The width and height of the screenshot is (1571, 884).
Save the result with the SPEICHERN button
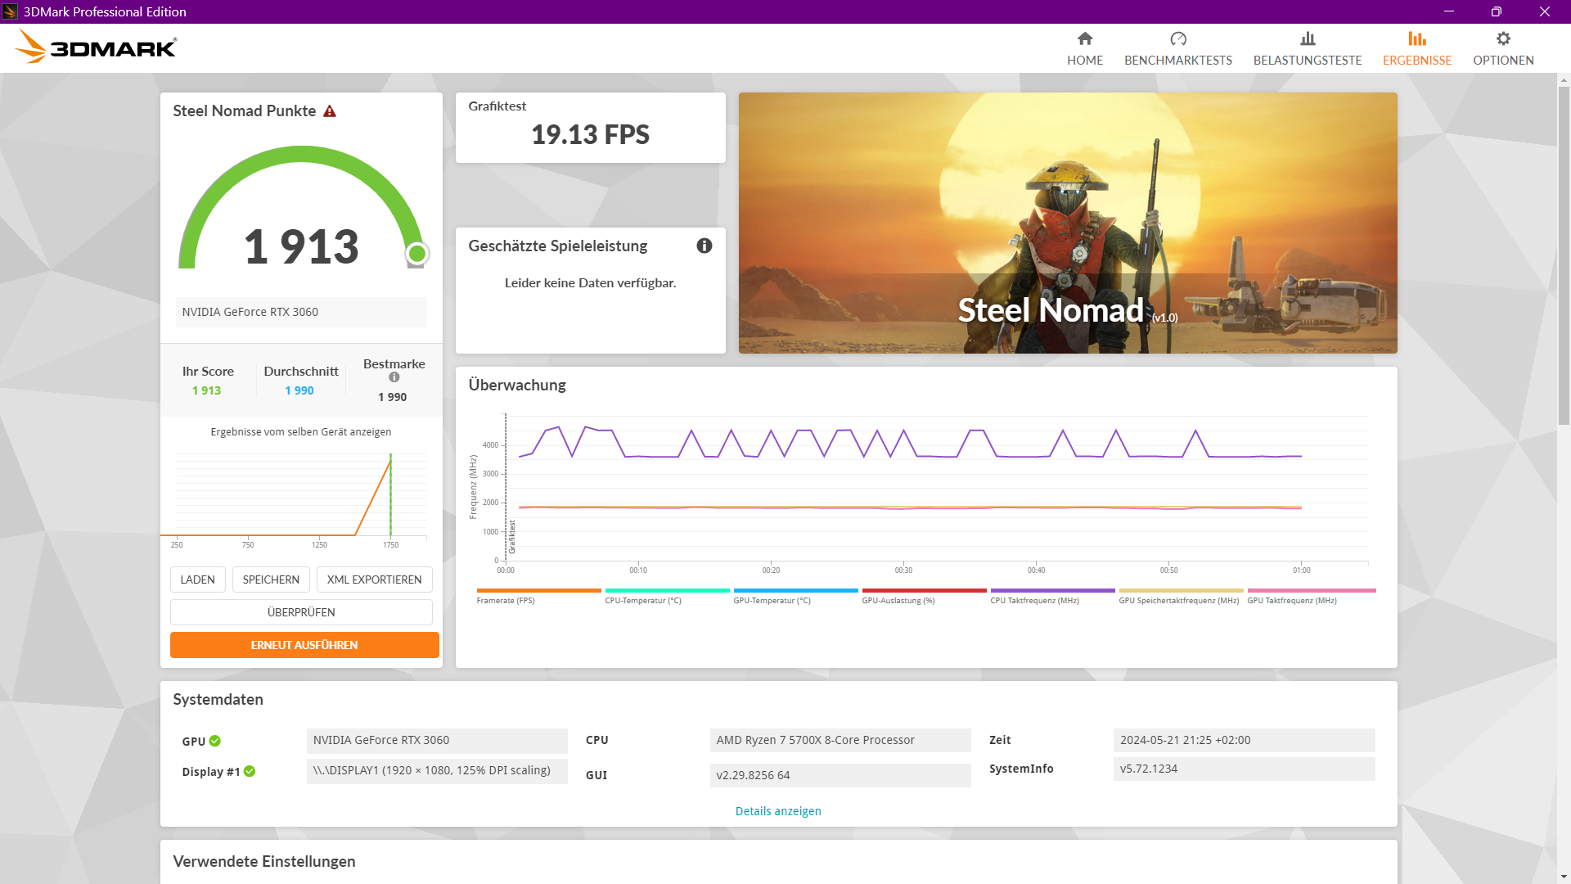pyautogui.click(x=270, y=580)
